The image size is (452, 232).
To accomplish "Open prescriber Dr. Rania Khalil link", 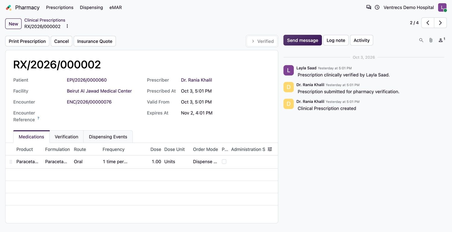I will click(196, 80).
